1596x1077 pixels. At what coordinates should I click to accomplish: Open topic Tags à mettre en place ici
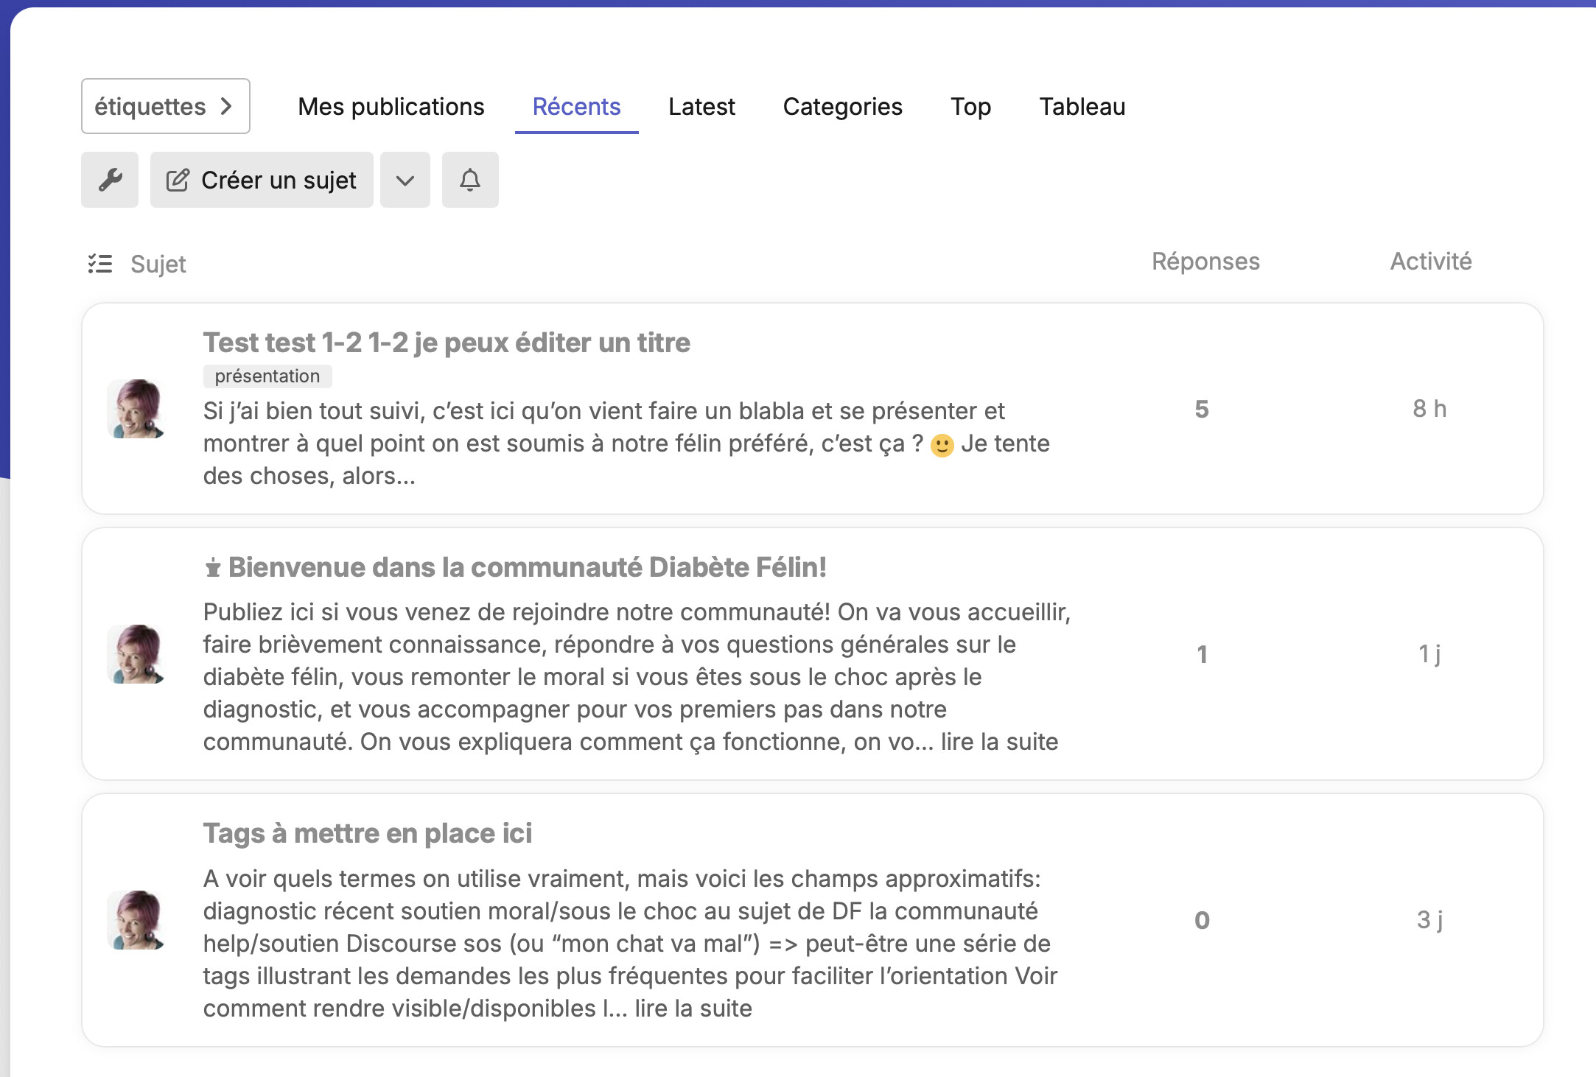[367, 833]
